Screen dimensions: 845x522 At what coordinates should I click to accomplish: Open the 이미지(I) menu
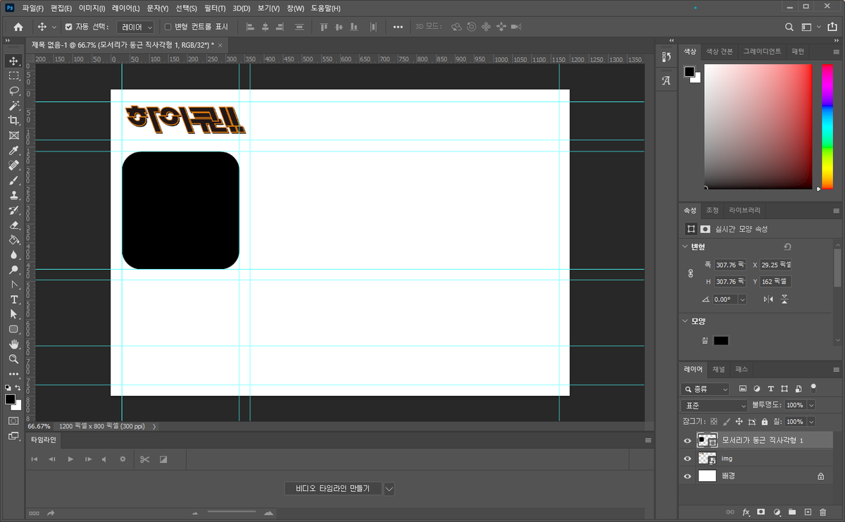(92, 8)
